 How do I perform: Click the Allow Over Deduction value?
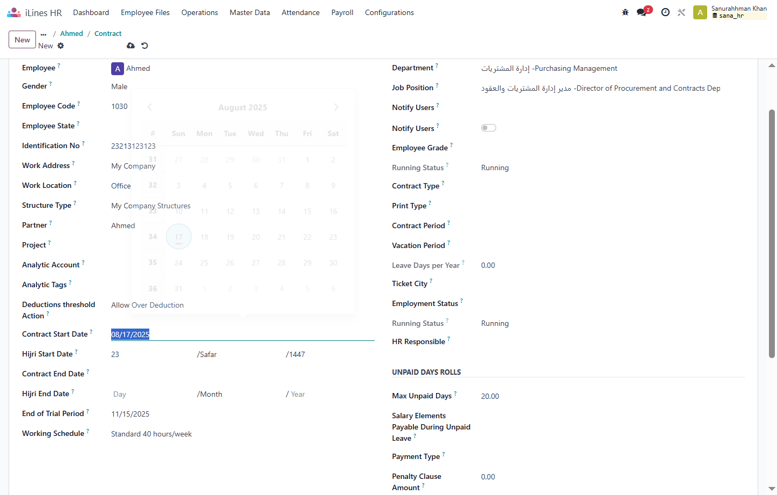pyautogui.click(x=148, y=305)
